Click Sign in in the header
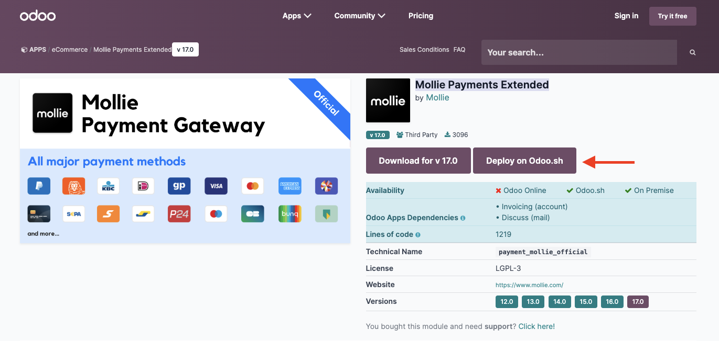The height and width of the screenshot is (341, 719). (626, 16)
